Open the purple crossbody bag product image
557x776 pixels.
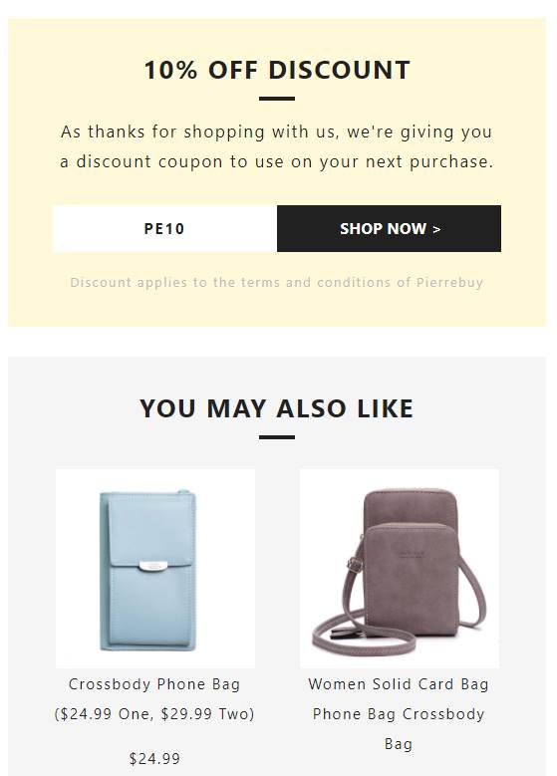point(399,569)
